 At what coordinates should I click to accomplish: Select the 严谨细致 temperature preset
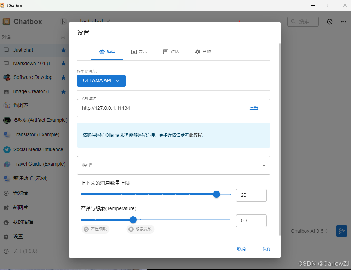point(96,229)
